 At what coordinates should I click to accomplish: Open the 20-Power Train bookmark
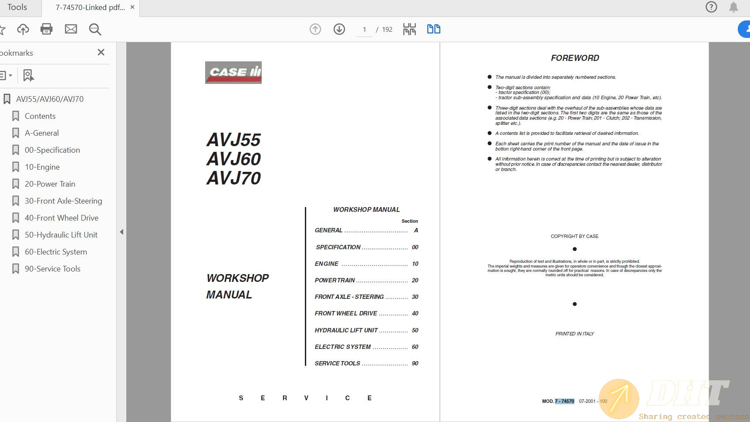point(50,184)
